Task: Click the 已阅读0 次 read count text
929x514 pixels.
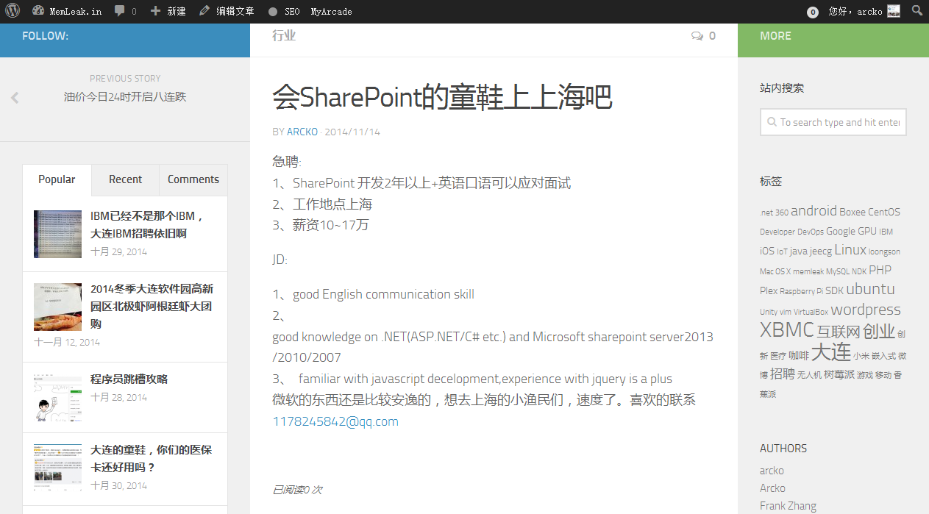Action: pyautogui.click(x=297, y=490)
